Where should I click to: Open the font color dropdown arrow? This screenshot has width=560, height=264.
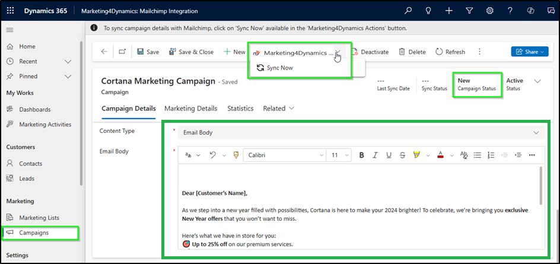(452, 155)
